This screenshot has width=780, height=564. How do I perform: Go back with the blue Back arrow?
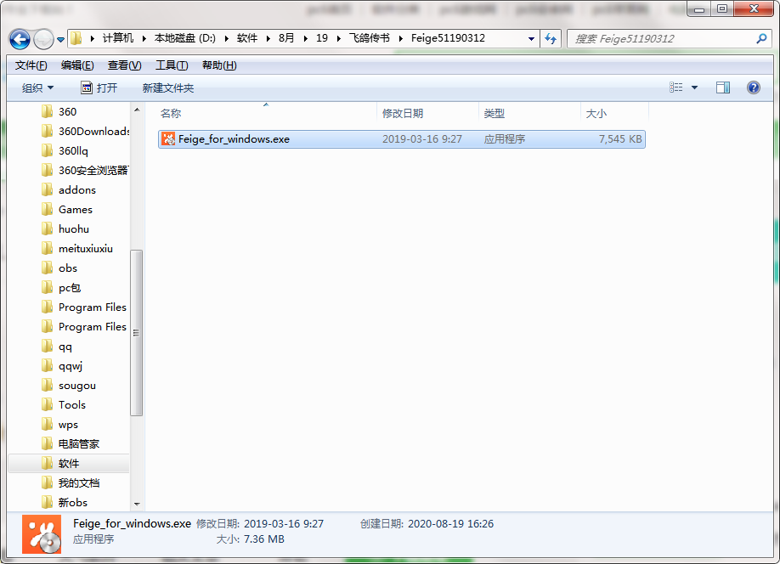point(20,39)
